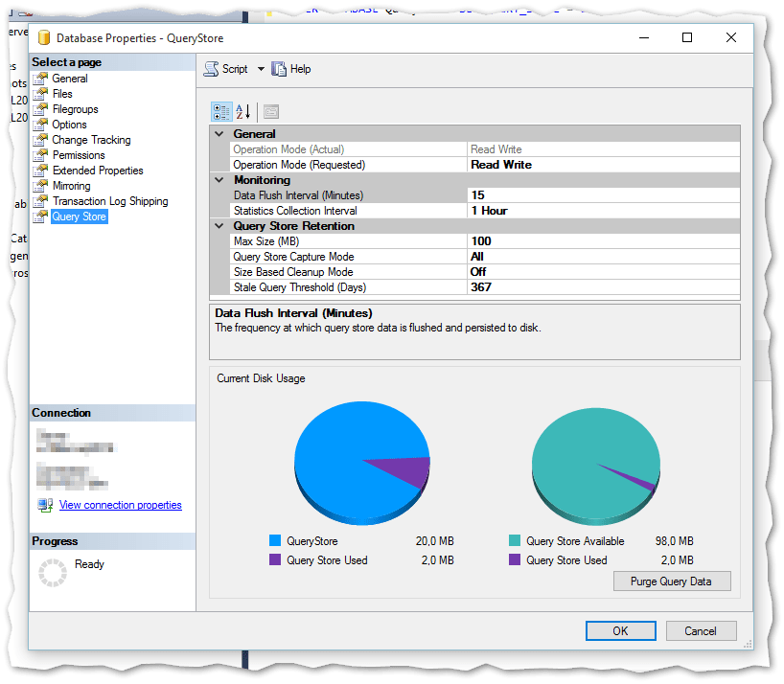Click Data Flush Interval (Minutes) label row
Screen dimensions: 784x684
349,195
